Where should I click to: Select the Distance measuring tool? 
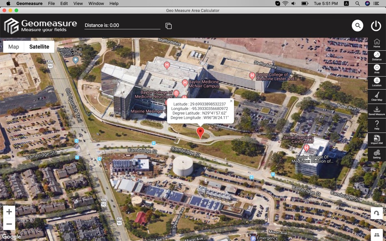click(377, 56)
